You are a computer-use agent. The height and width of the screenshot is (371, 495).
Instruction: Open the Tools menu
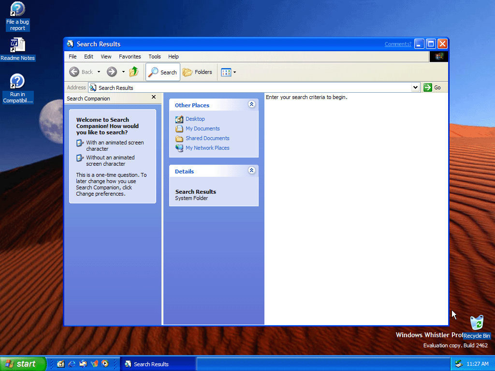point(155,57)
